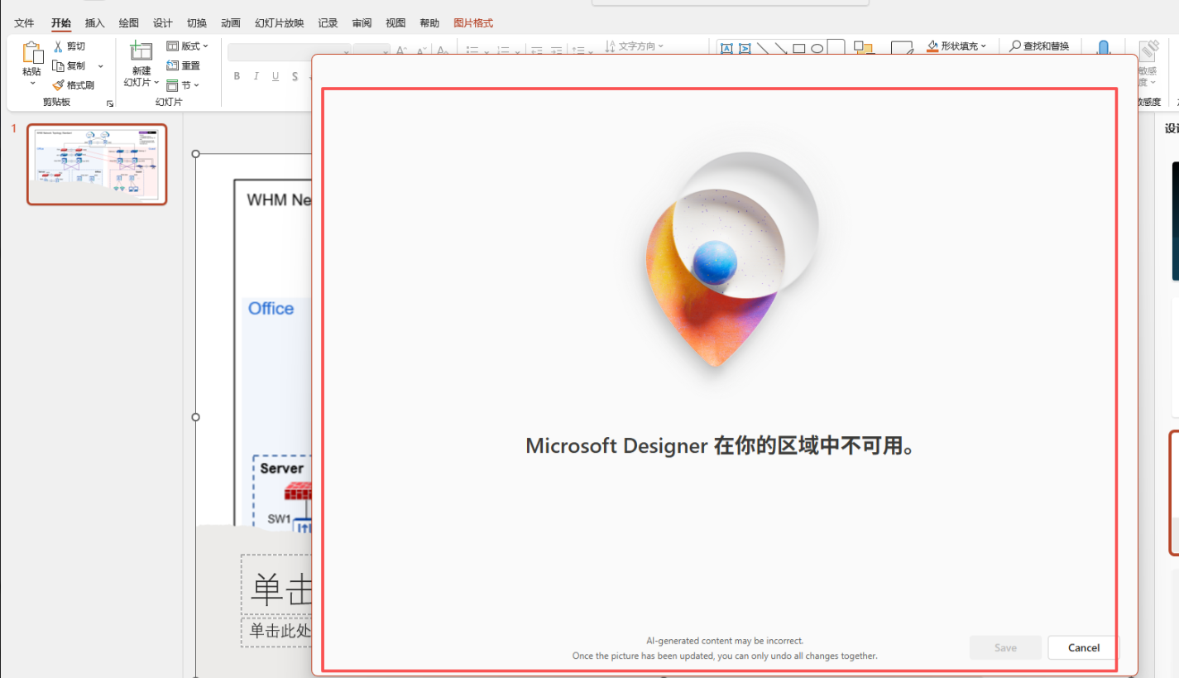This screenshot has width=1179, height=678.
Task: Click Save in the Designer dialog
Action: [1005, 647]
